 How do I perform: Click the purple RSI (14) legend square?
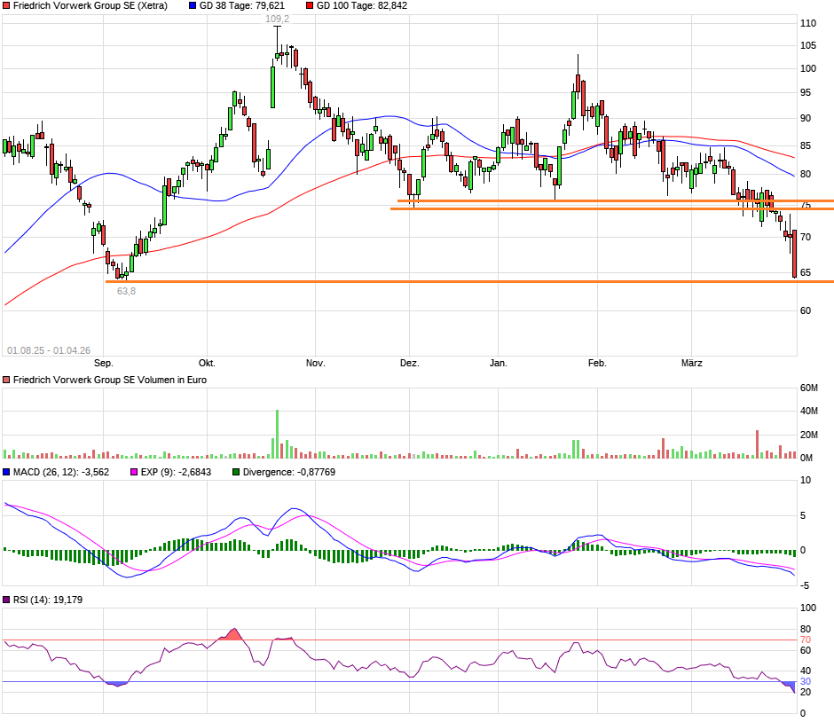point(7,600)
